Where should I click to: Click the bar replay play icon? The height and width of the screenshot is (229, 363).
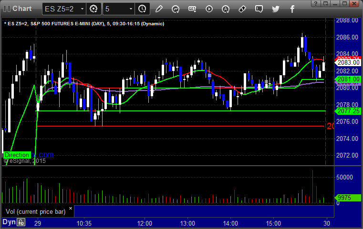209,9
